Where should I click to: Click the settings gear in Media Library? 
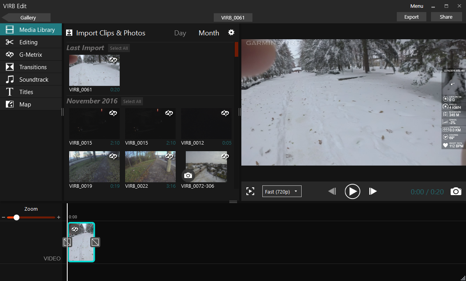231,32
